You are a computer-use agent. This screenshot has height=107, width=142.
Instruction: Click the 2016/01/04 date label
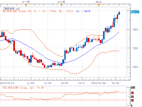coord(98,83)
